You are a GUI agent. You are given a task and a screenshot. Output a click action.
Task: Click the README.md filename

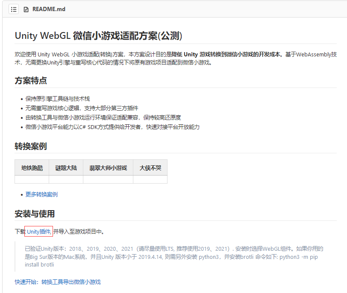coord(49,9)
